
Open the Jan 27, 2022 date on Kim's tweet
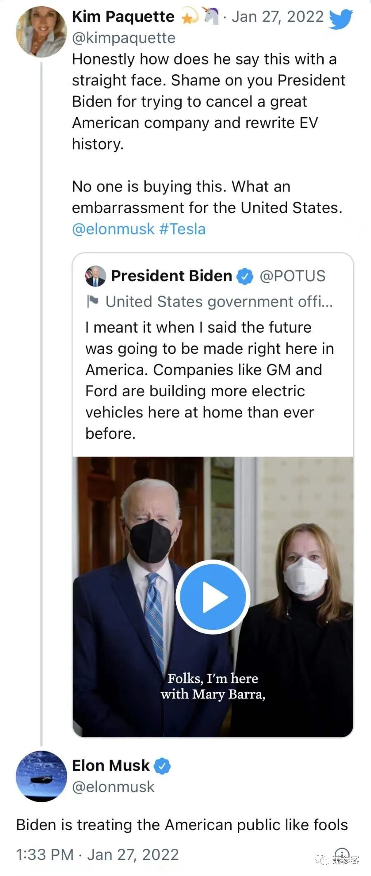pyautogui.click(x=277, y=17)
